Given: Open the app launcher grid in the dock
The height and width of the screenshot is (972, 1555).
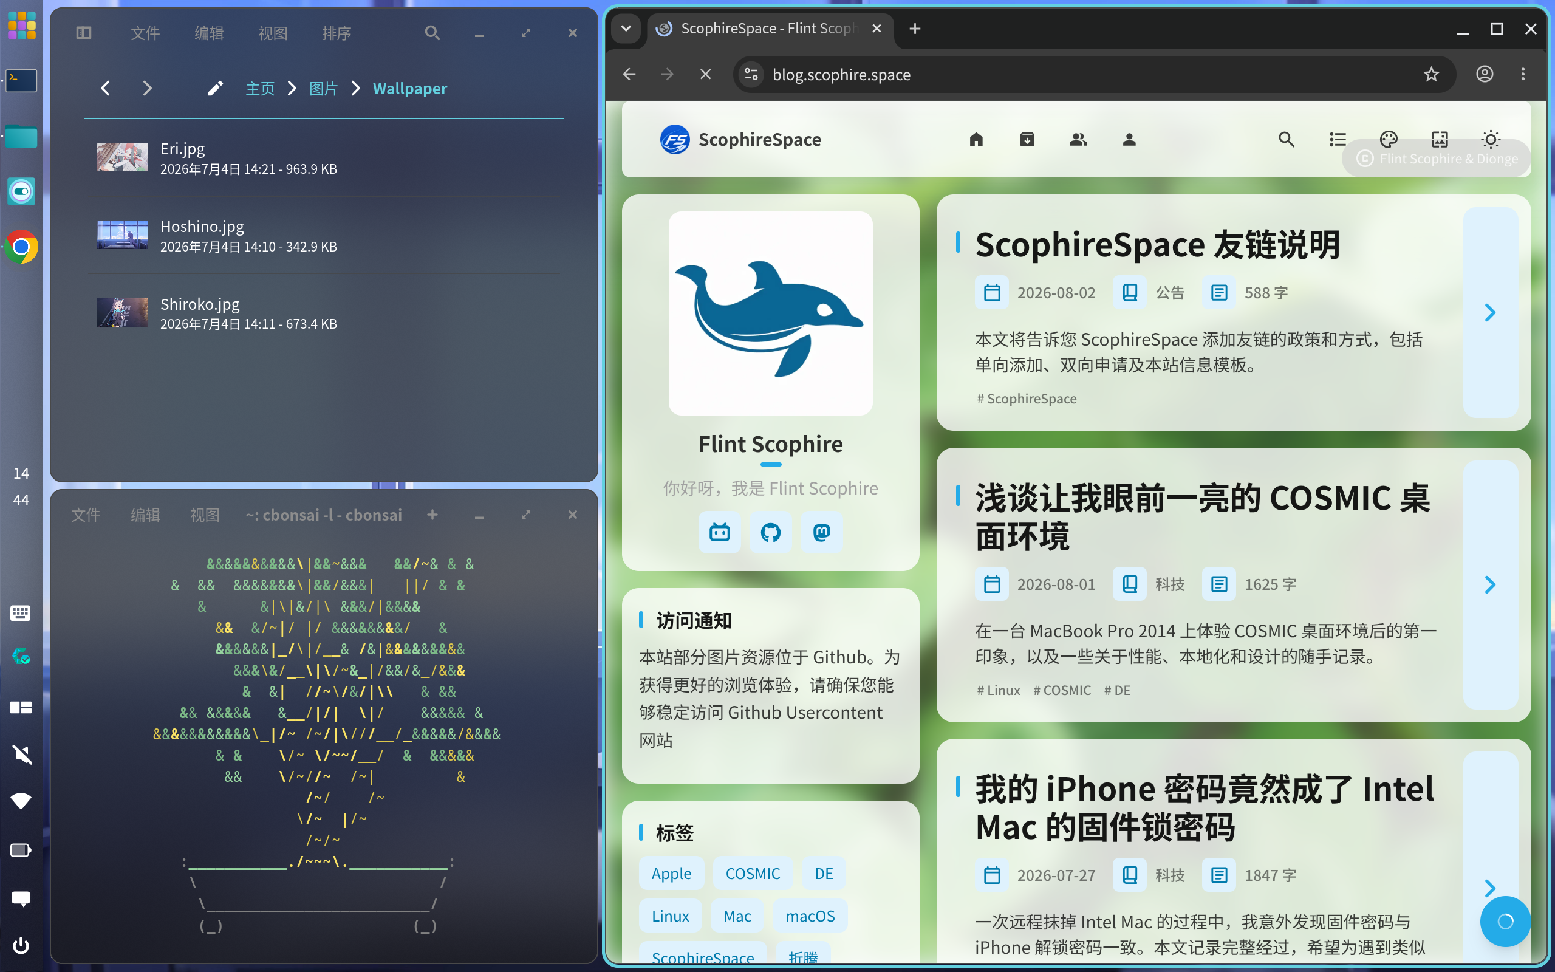Looking at the screenshot, I should click(21, 26).
